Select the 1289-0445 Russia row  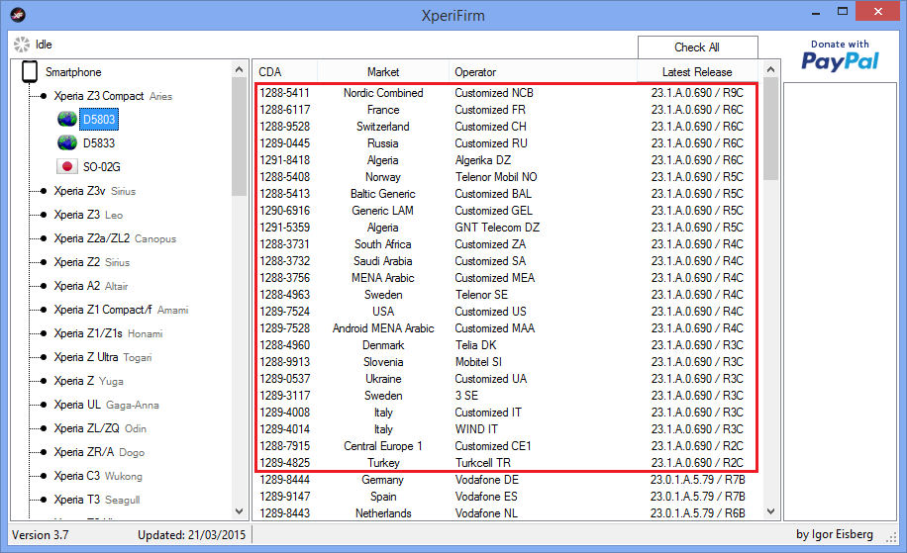506,142
